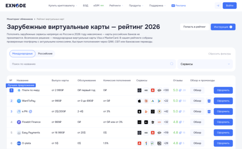This screenshot has height=149, width=242.
Task: Expand the Поддержка menu
Action: pos(157,6)
